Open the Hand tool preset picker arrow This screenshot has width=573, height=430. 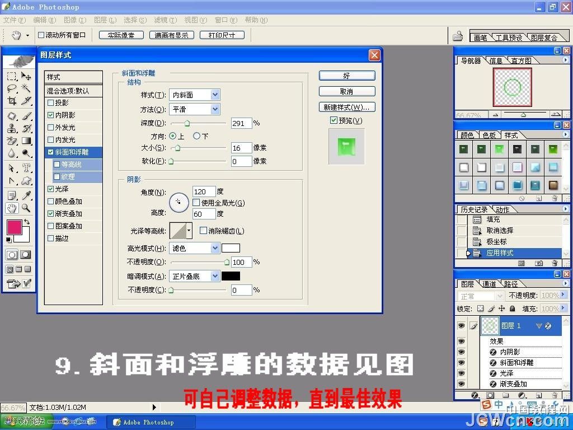click(27, 35)
